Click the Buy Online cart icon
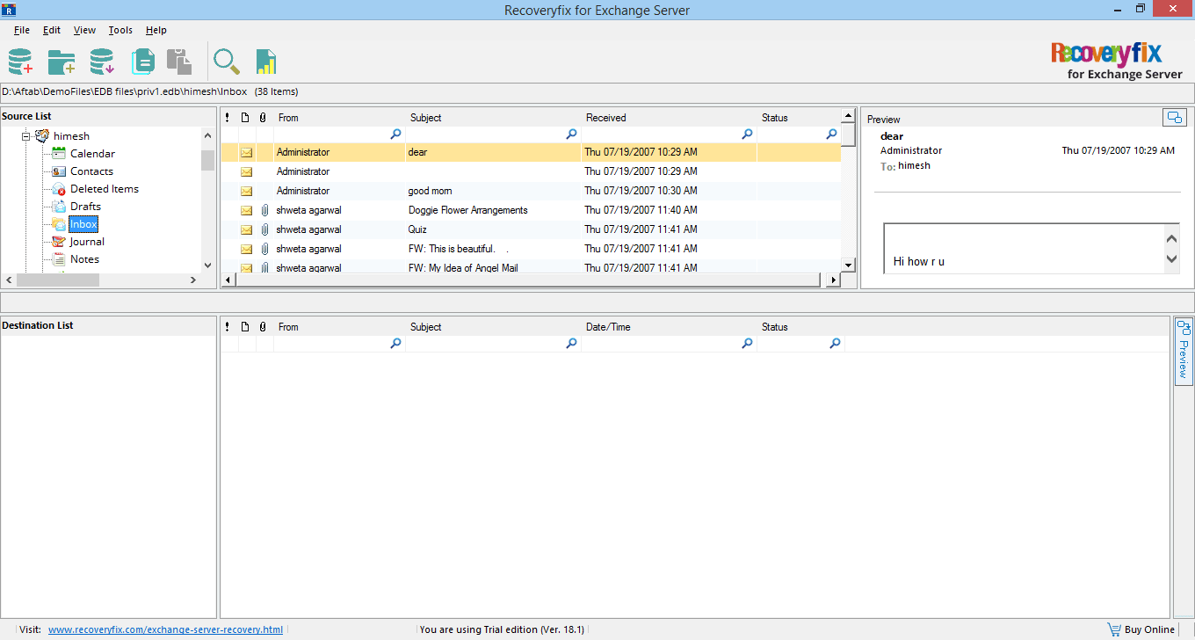This screenshot has height=640, width=1195. 1114,629
